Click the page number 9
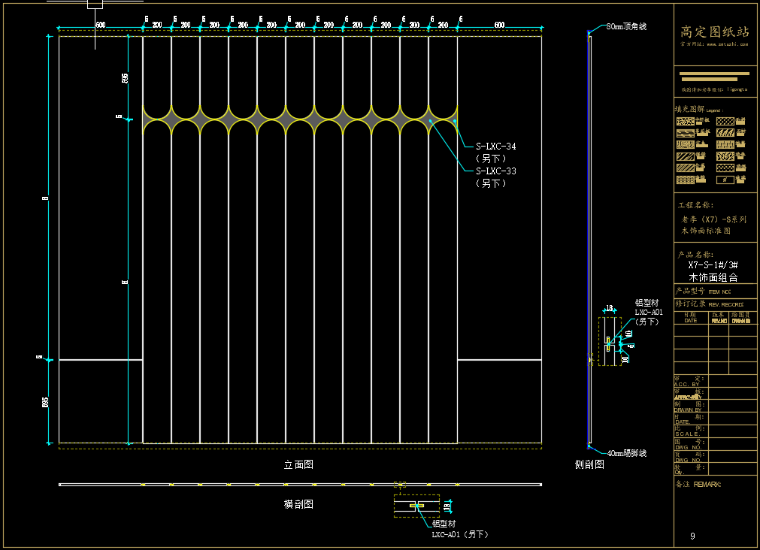This screenshot has height=550, width=760. coord(692,536)
